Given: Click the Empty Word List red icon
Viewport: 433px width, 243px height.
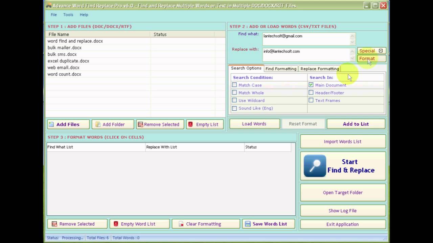Looking at the screenshot, I should tap(116, 224).
